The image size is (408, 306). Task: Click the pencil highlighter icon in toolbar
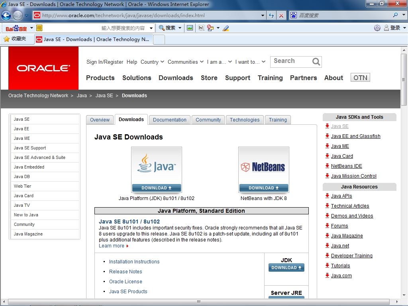tap(226, 28)
